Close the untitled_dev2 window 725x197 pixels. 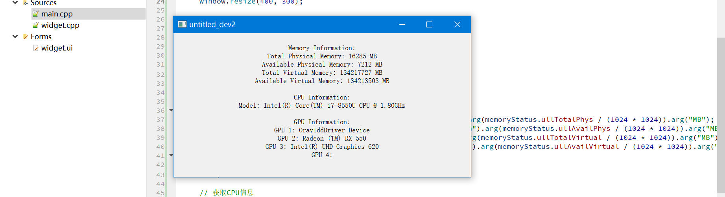[457, 24]
